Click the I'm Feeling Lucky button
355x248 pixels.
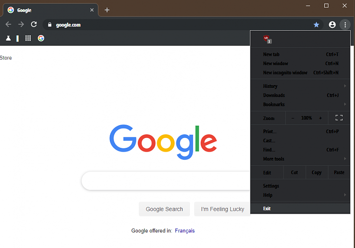(x=222, y=209)
